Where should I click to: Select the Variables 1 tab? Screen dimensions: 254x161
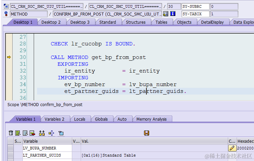(26, 119)
